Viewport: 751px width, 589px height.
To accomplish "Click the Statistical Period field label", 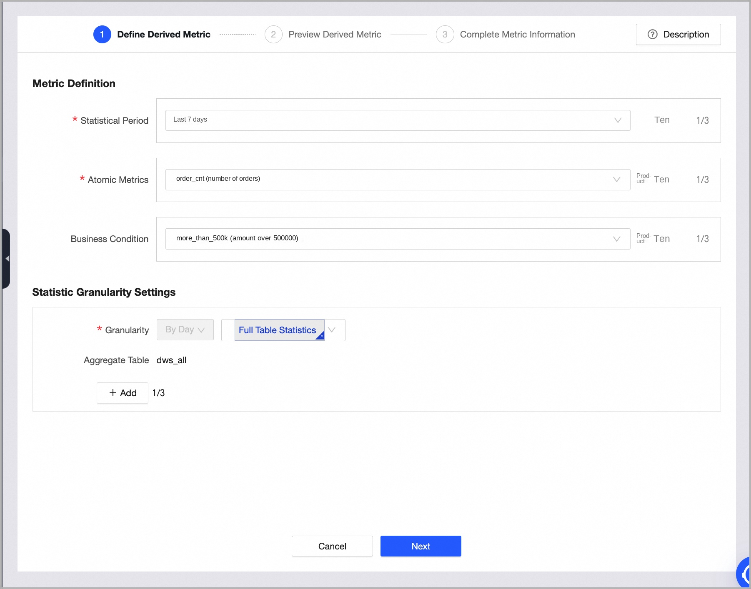I will click(114, 120).
